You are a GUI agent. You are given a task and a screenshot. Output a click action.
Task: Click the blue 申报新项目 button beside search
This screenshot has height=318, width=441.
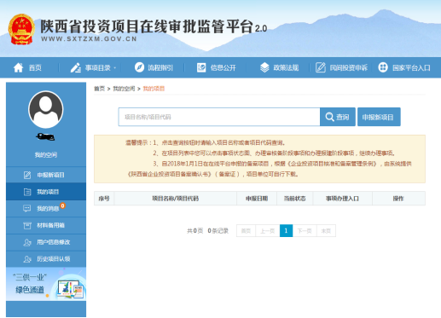click(x=379, y=117)
